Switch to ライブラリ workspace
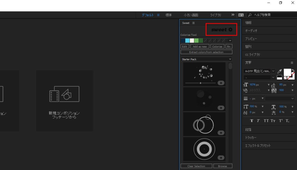297x170 pixels. [x=215, y=15]
